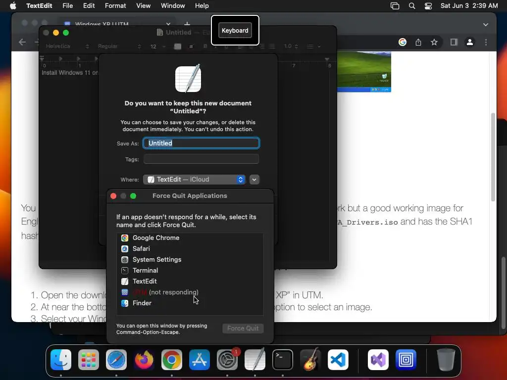The width and height of the screenshot is (507, 380).
Task: Select System Settings in Force Quit list
Action: pyautogui.click(x=190, y=259)
